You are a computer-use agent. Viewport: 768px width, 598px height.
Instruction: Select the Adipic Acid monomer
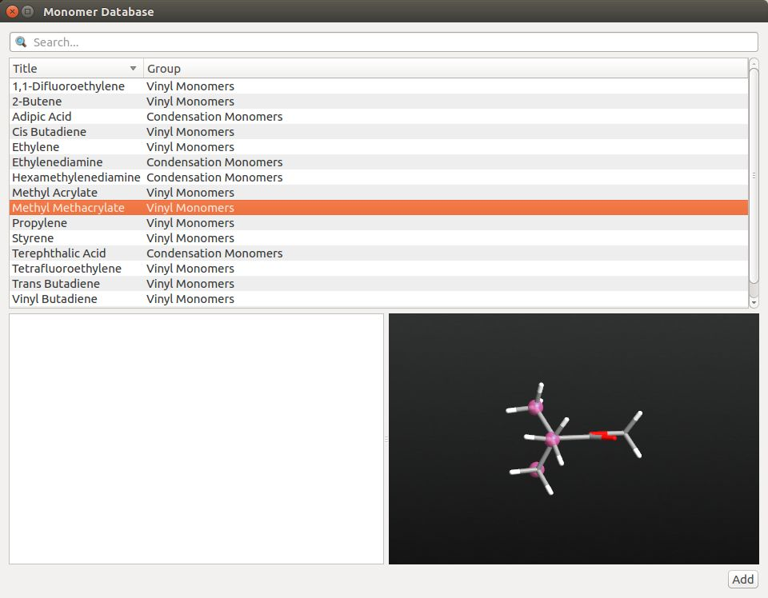(x=42, y=117)
